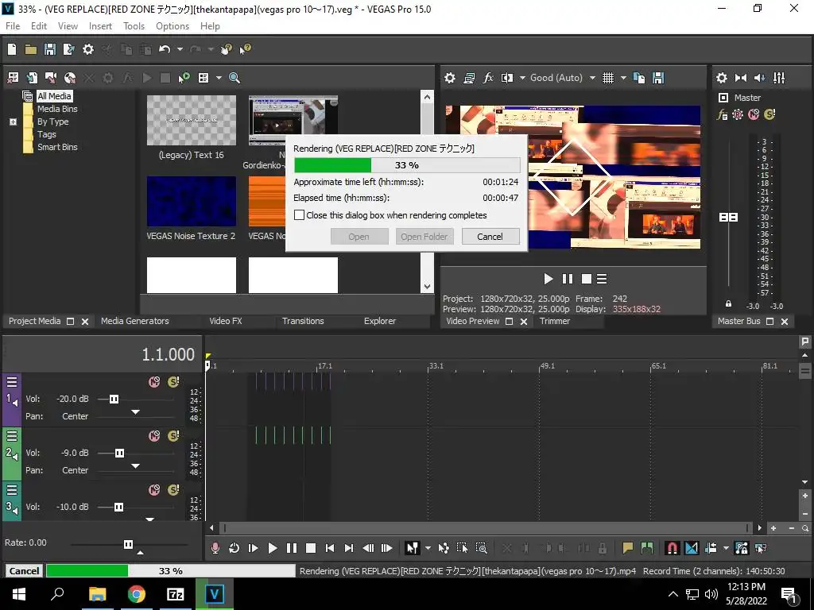Click Play button in timeline transport

point(272,548)
